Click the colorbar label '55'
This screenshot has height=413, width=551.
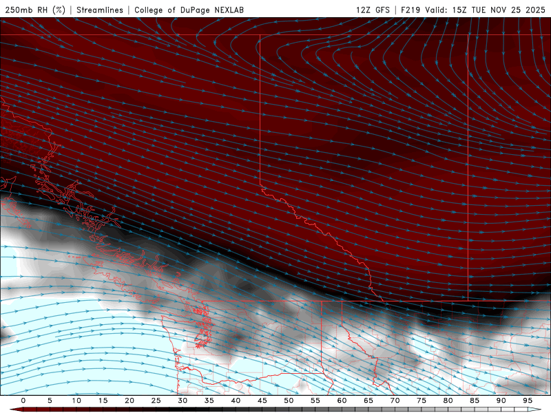point(315,401)
